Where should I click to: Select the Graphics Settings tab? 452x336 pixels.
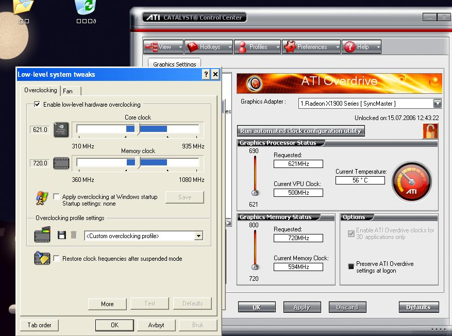point(174,64)
